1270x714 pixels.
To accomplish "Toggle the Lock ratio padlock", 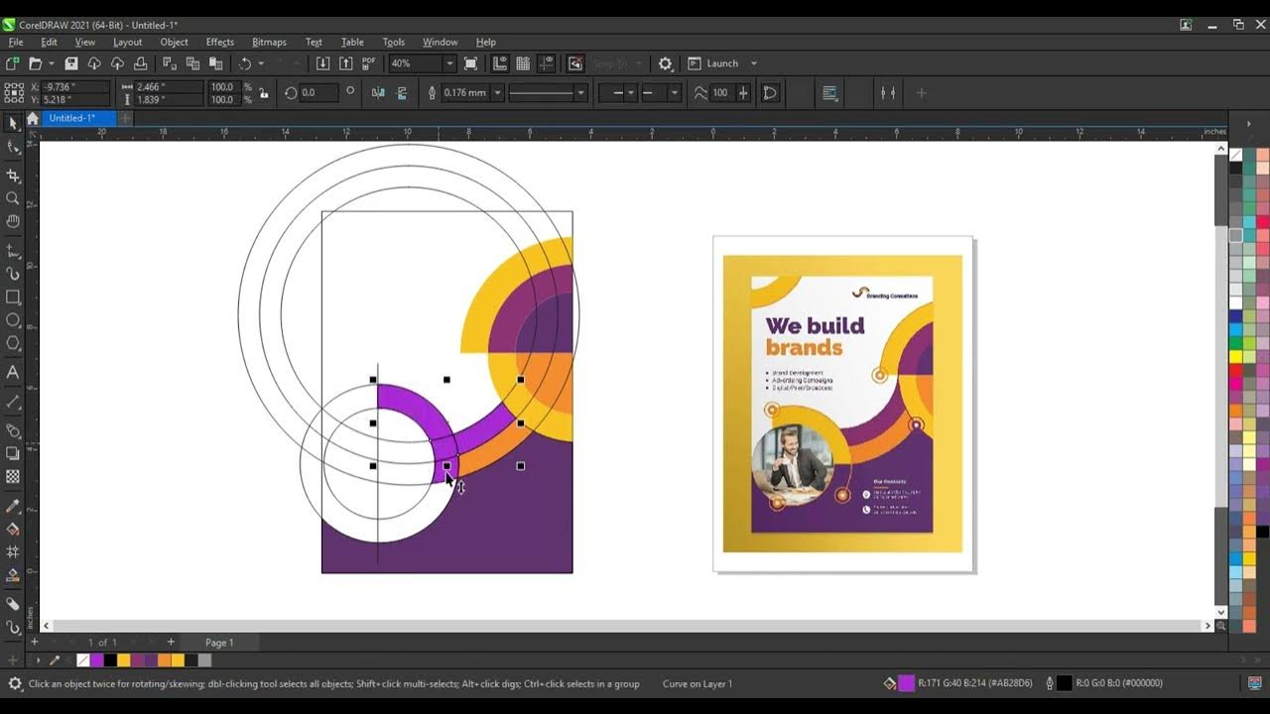I will pyautogui.click(x=264, y=93).
